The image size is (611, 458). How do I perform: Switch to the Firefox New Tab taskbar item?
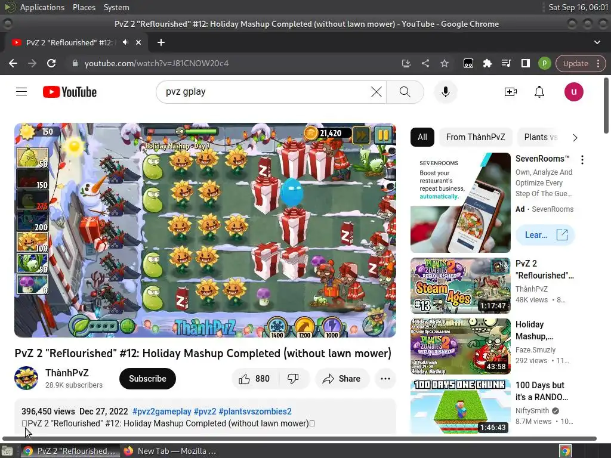click(170, 451)
